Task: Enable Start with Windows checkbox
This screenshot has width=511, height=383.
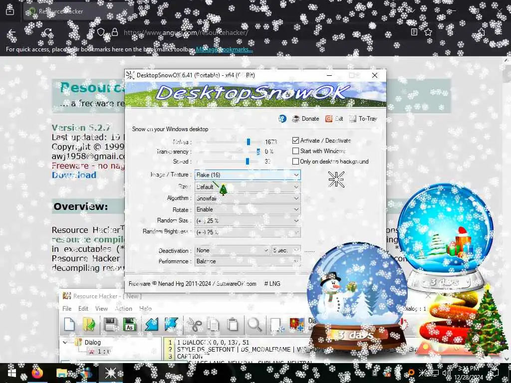Action: [x=295, y=151]
